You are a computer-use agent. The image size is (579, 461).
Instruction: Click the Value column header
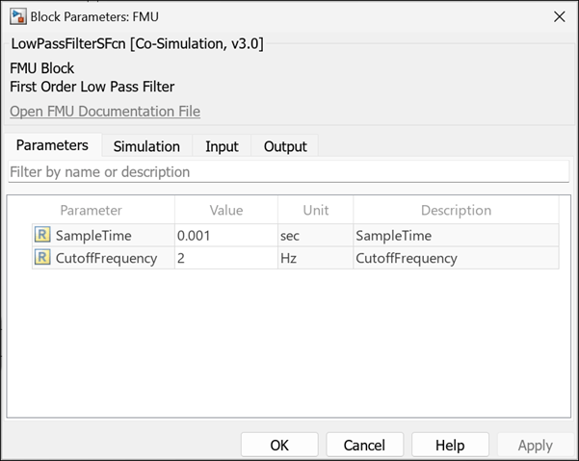(x=226, y=210)
